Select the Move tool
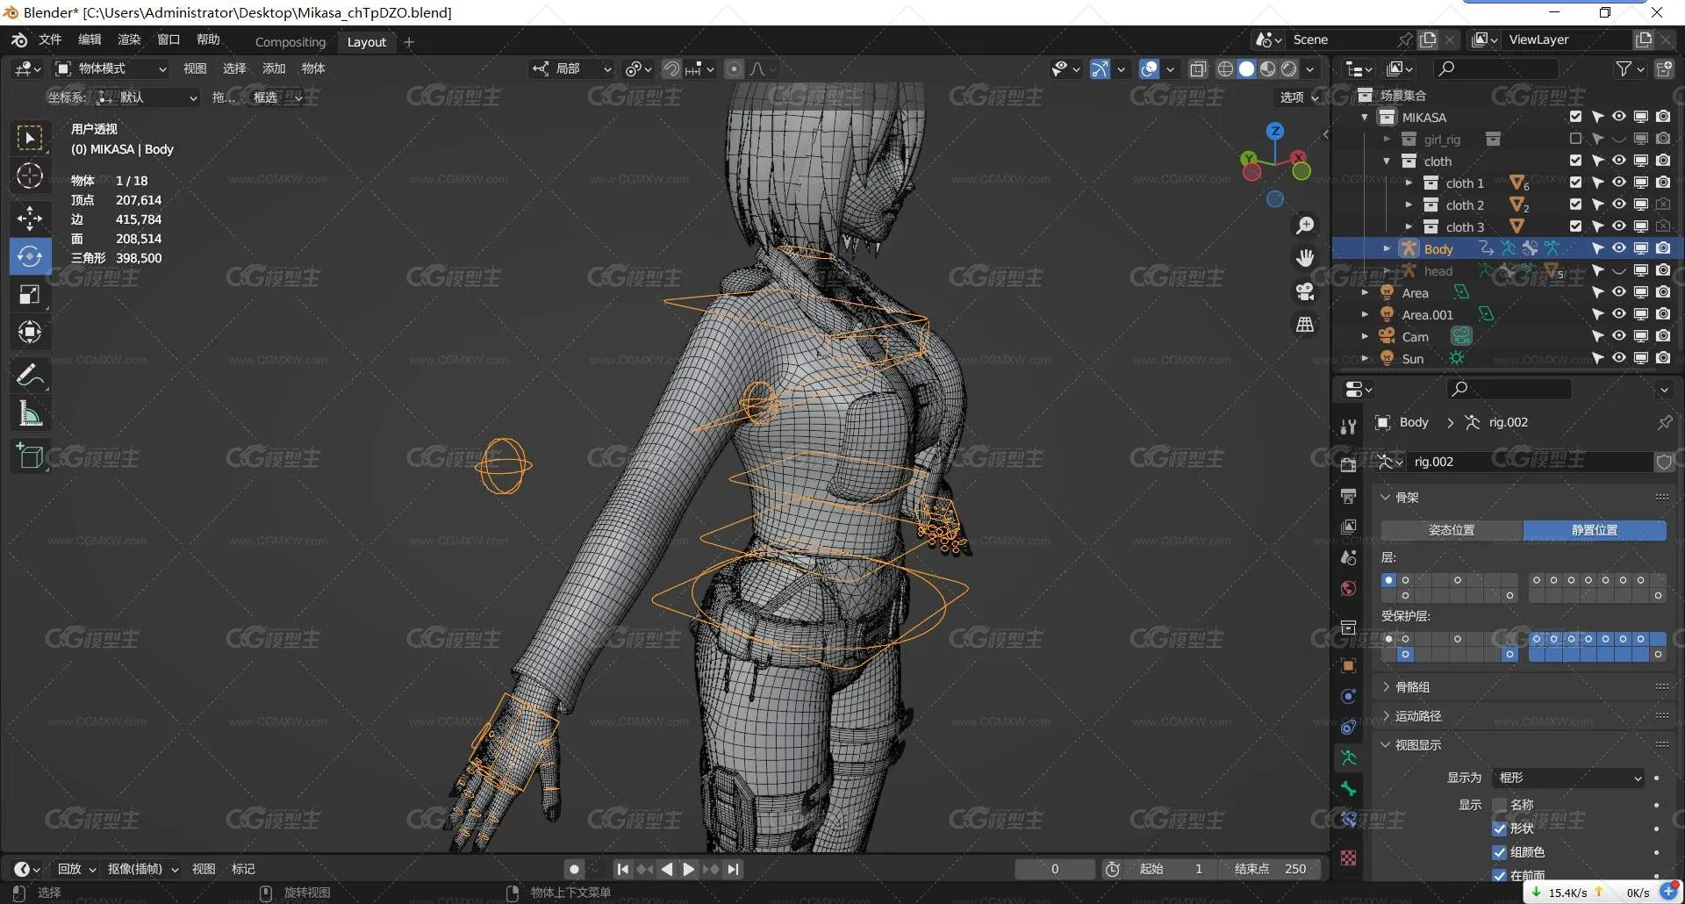 pyautogui.click(x=30, y=218)
